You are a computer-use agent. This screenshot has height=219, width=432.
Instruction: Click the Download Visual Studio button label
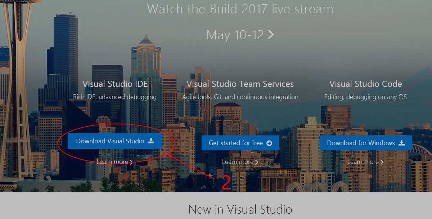click(x=110, y=141)
